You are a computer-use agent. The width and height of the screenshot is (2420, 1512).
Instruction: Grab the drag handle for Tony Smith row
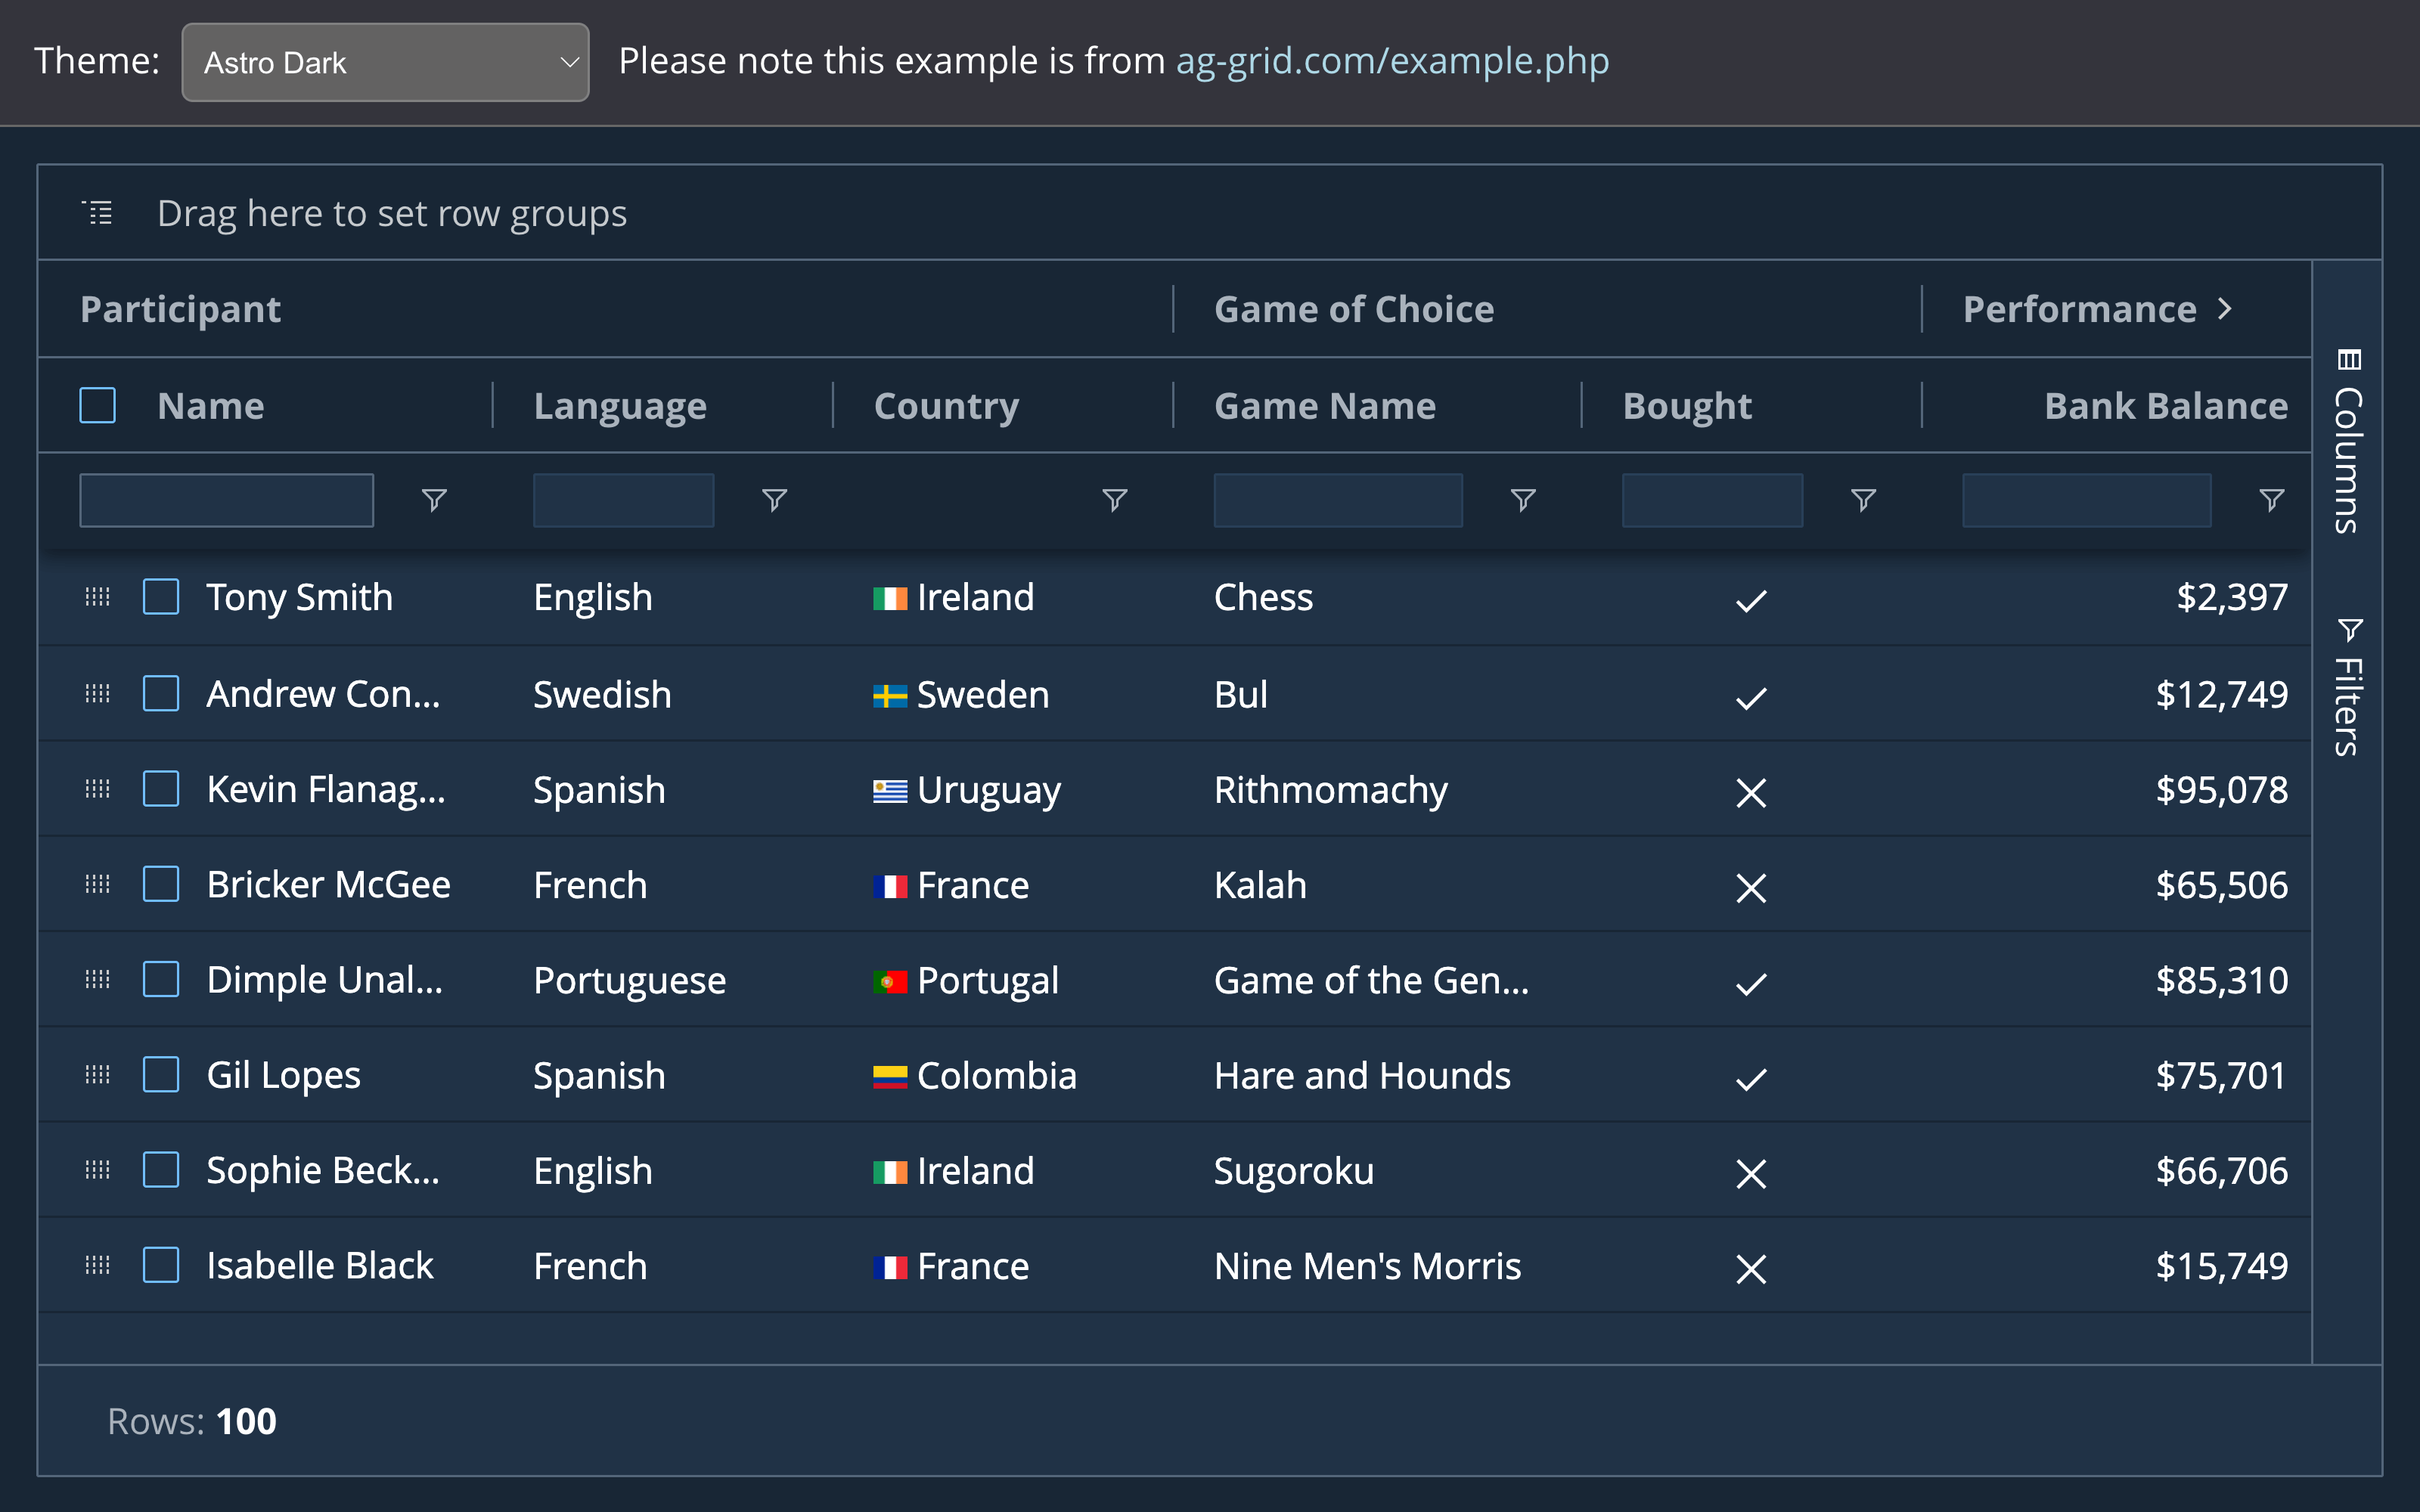[97, 597]
